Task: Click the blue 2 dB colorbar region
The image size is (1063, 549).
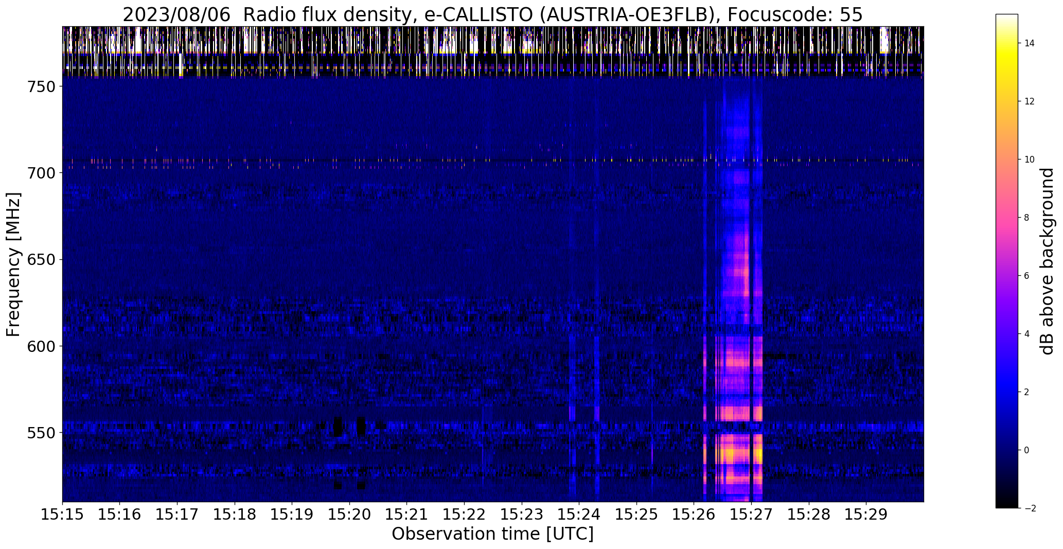Action: point(1007,392)
